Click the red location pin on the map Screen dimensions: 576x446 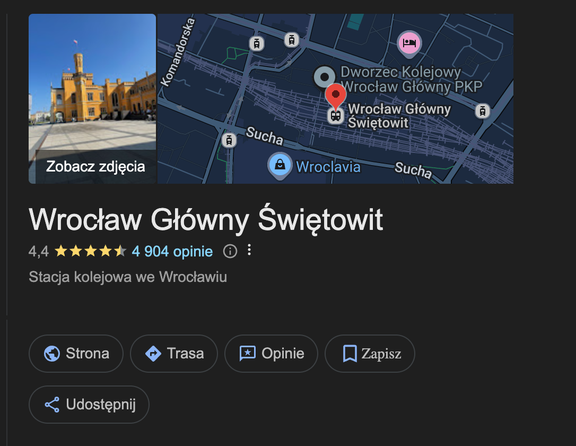[335, 95]
